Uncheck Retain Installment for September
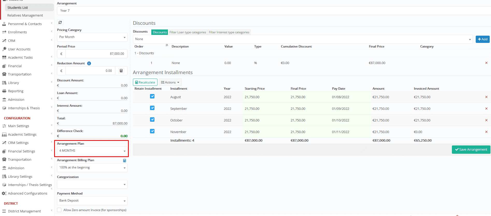 point(152,108)
